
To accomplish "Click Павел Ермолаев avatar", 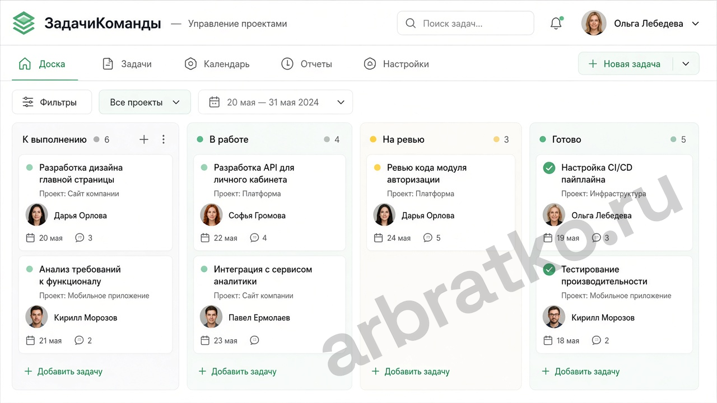I will click(211, 317).
